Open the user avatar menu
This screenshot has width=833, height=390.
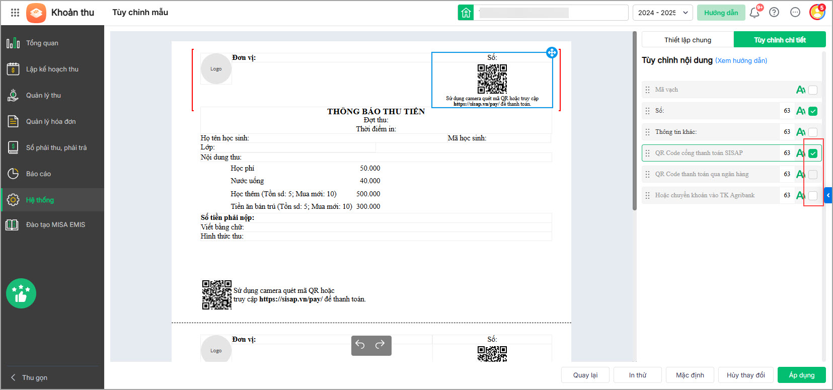[817, 12]
